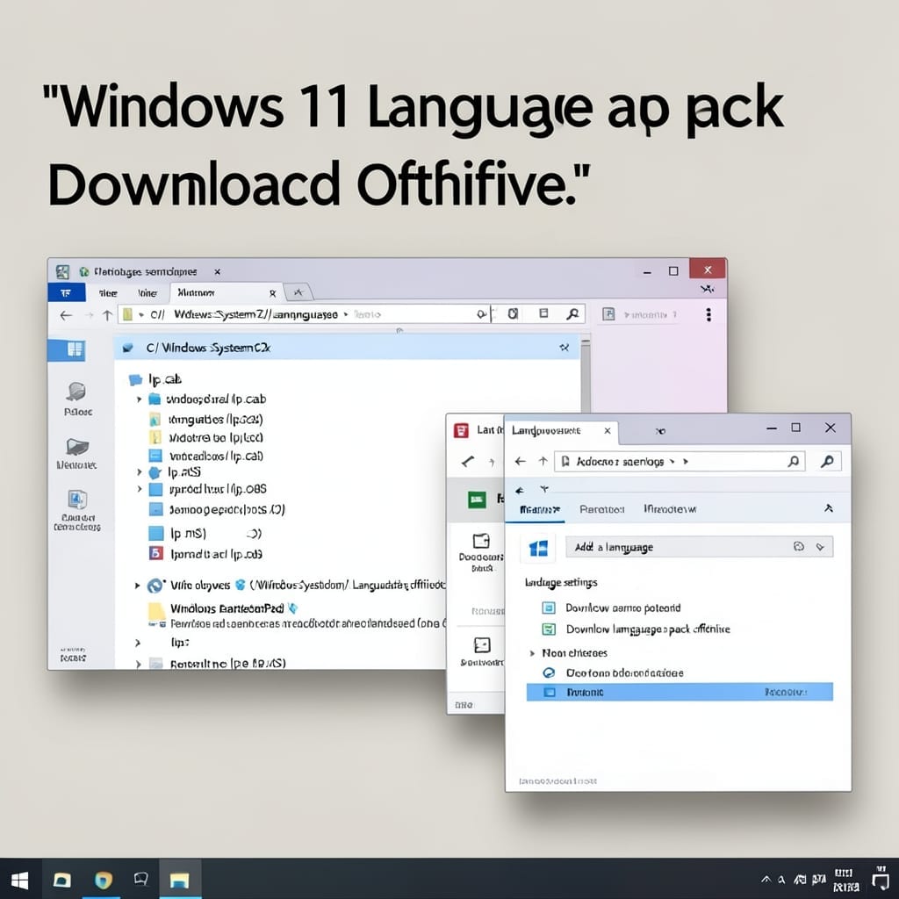The height and width of the screenshot is (899, 899).
Task: Click the Add a language field
Action: point(699,547)
